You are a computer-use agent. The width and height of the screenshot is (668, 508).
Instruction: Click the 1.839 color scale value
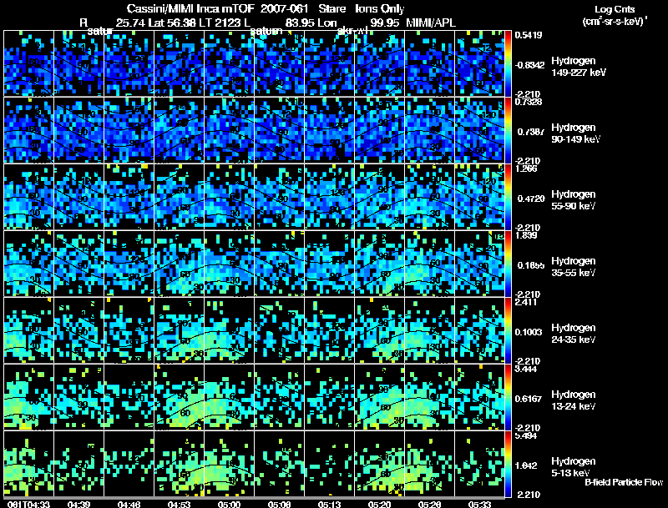click(526, 235)
